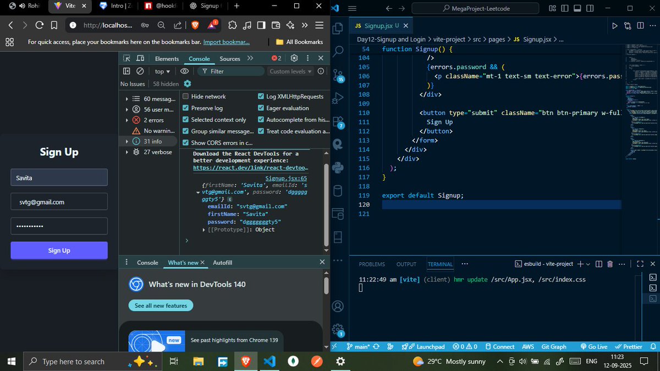Click the email input showing svtg@gmail.com

(59, 201)
